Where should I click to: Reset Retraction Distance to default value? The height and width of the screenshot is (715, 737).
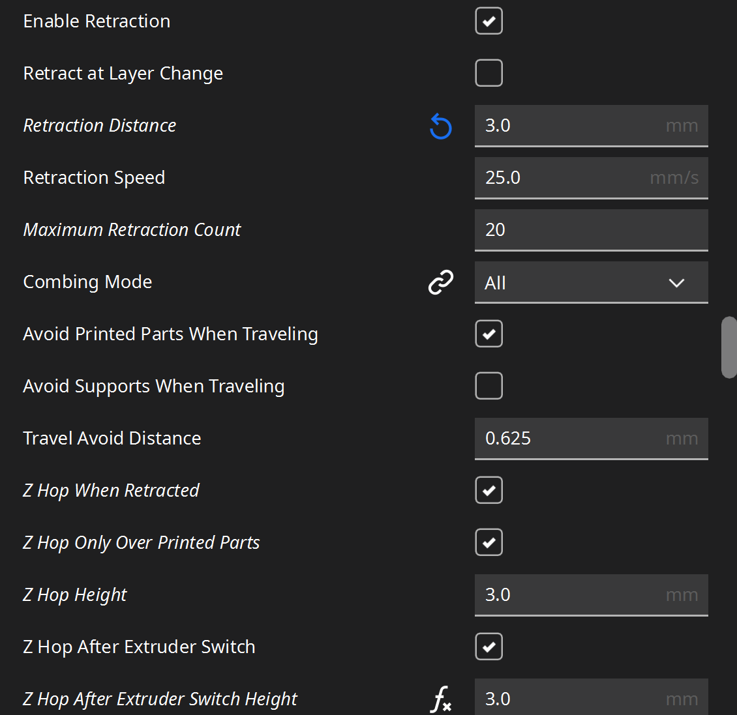pyautogui.click(x=441, y=126)
